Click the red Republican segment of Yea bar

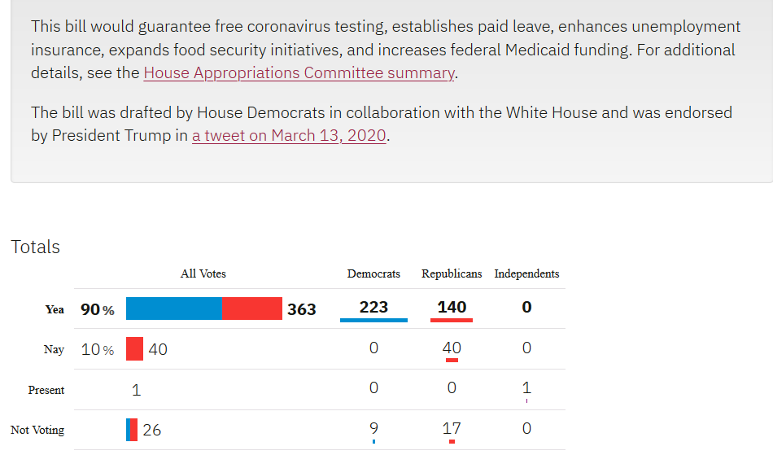click(252, 308)
